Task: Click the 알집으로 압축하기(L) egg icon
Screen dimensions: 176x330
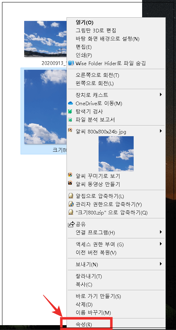Action: [x=71, y=196]
